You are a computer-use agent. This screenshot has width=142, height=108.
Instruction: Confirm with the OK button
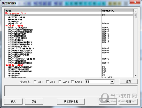(108, 102)
